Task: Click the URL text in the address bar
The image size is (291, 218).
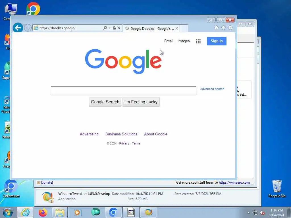Action: pyautogui.click(x=57, y=28)
